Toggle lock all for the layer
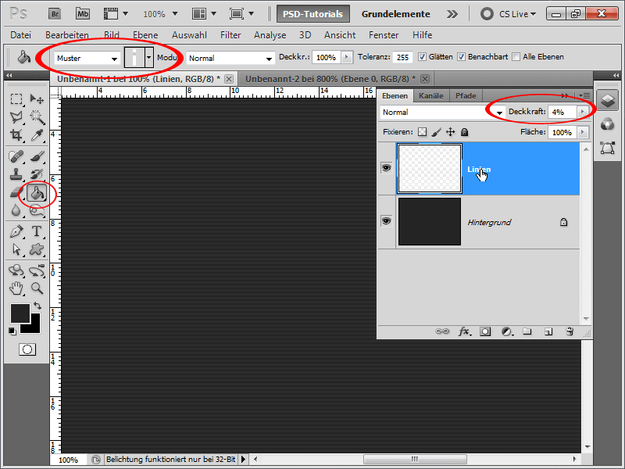The width and height of the screenshot is (625, 469). [464, 132]
